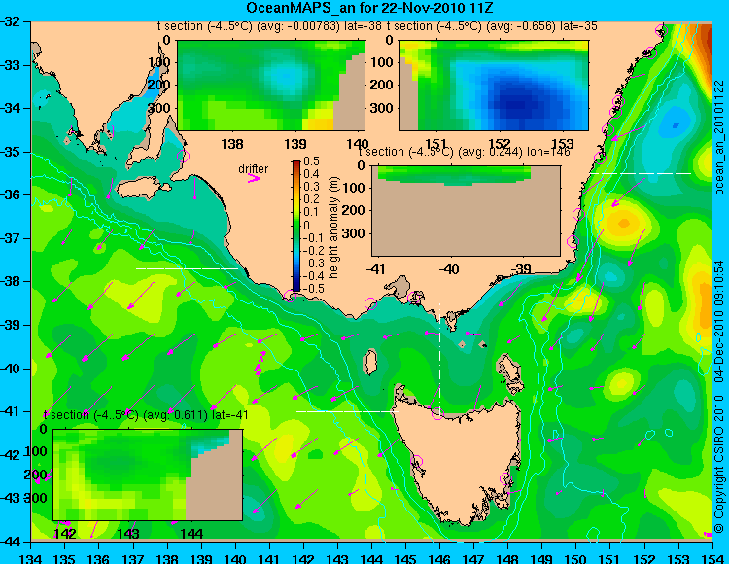Open the lat=-38 temperature section inset plot
The height and width of the screenshot is (564, 729).
271,86
